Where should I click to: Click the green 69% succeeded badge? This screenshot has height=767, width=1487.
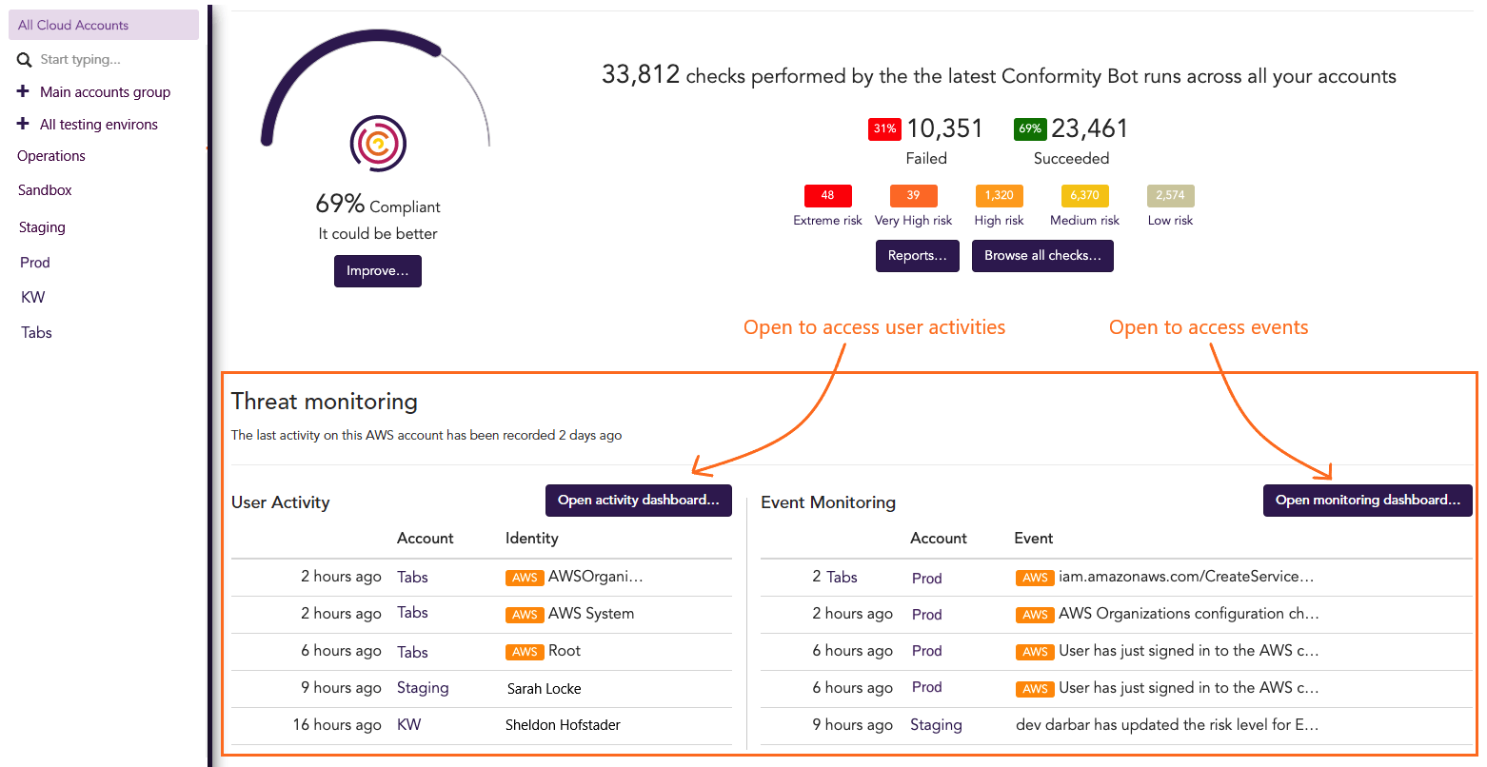[x=1030, y=128]
